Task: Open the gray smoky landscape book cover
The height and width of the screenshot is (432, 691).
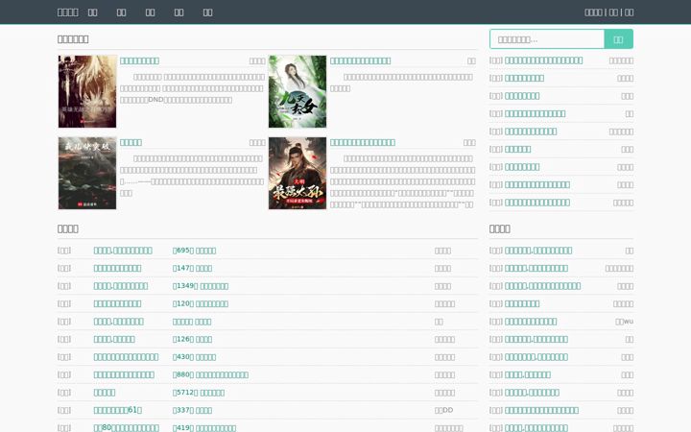Action: pos(87,173)
